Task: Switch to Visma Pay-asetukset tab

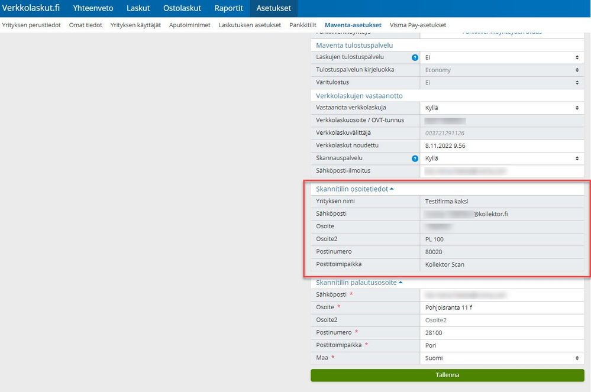Action: click(x=418, y=25)
